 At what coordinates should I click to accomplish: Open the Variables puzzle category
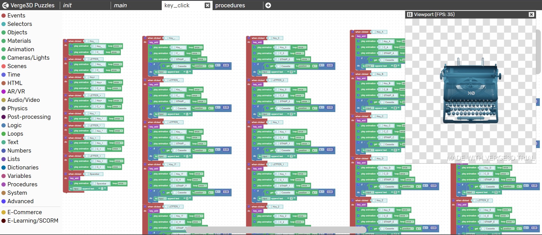pyautogui.click(x=19, y=176)
